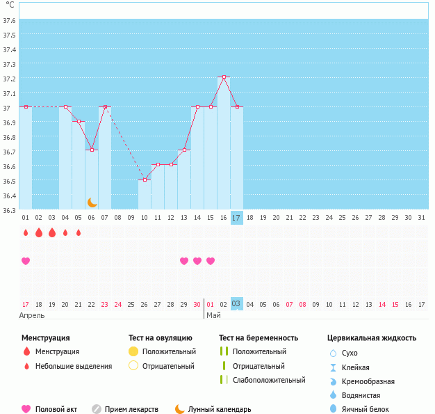Click the 37.2 temperature point on day 16
Screen dimensions: 435x414
224,77
